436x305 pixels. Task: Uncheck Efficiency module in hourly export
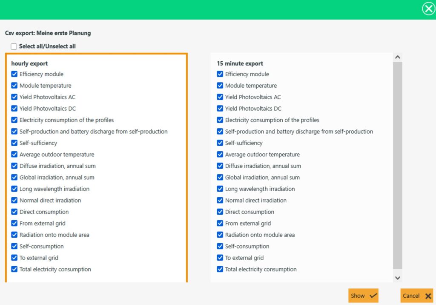click(x=14, y=74)
